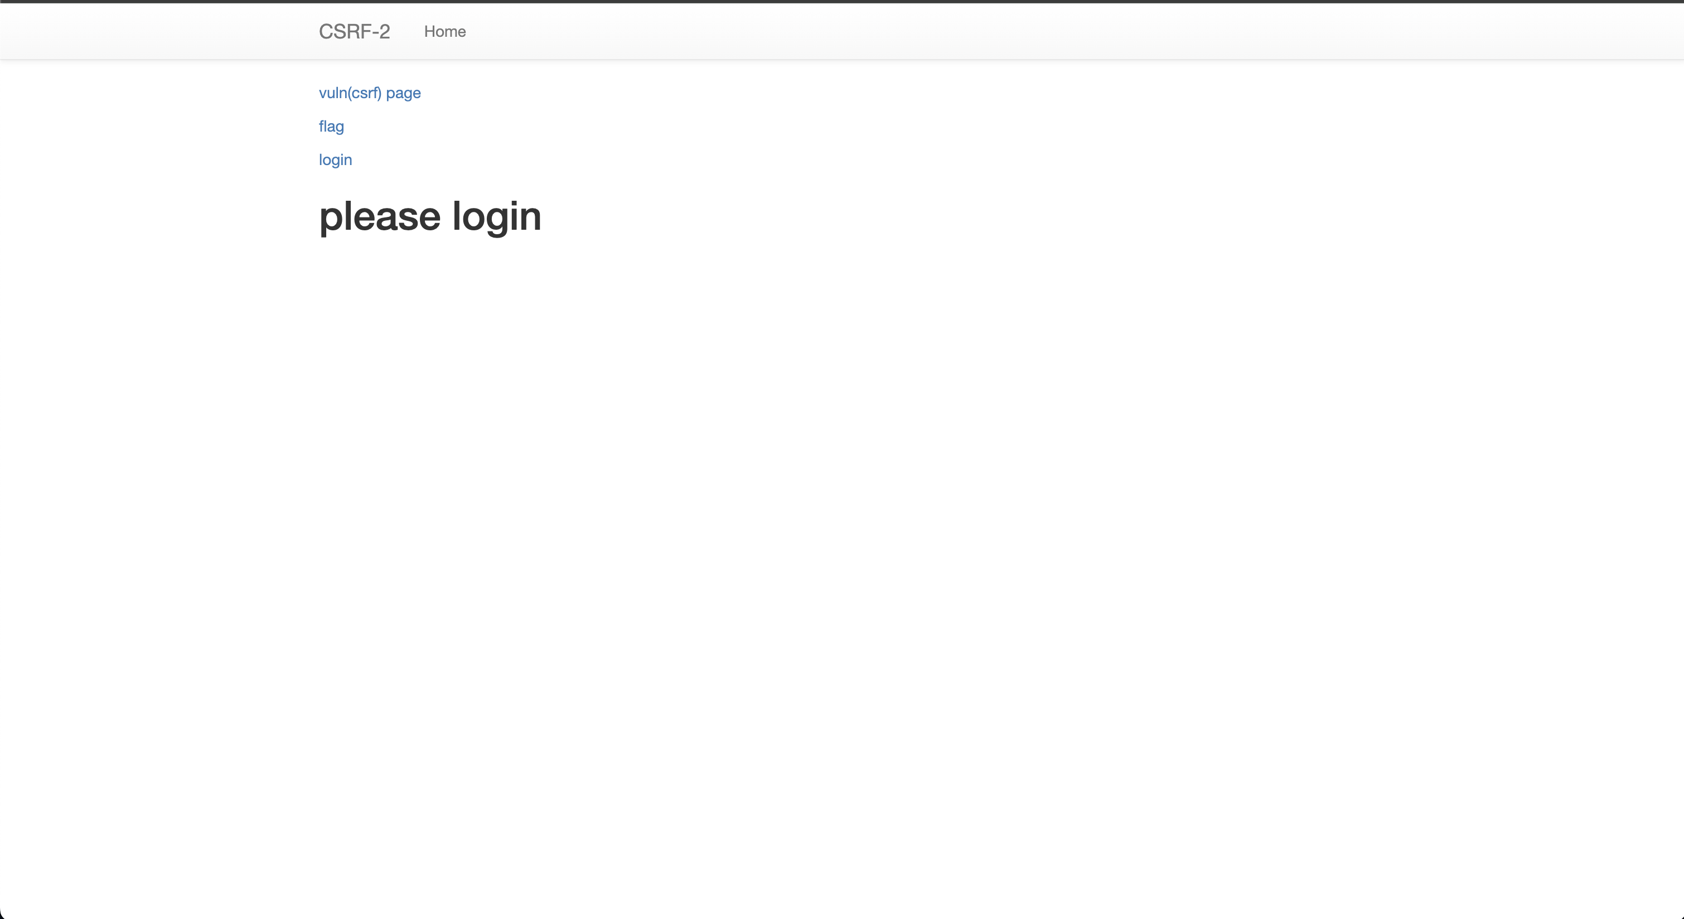This screenshot has width=1684, height=919.
Task: Return to Home from navigation bar
Action: [x=444, y=31]
